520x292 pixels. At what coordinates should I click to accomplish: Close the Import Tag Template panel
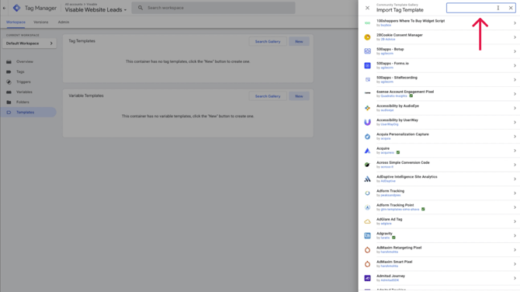point(367,8)
